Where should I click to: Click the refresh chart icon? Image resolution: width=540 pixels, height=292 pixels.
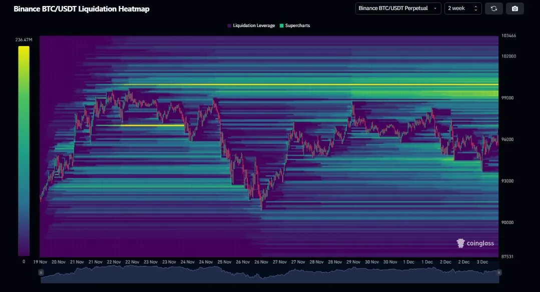pyautogui.click(x=494, y=8)
